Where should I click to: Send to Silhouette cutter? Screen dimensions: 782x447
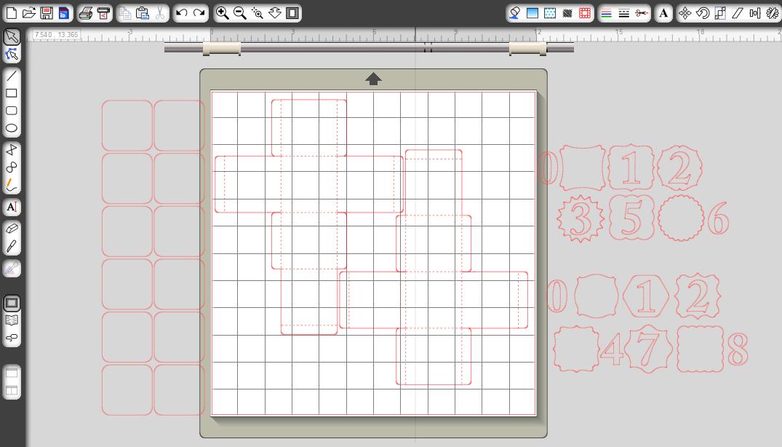(x=103, y=13)
